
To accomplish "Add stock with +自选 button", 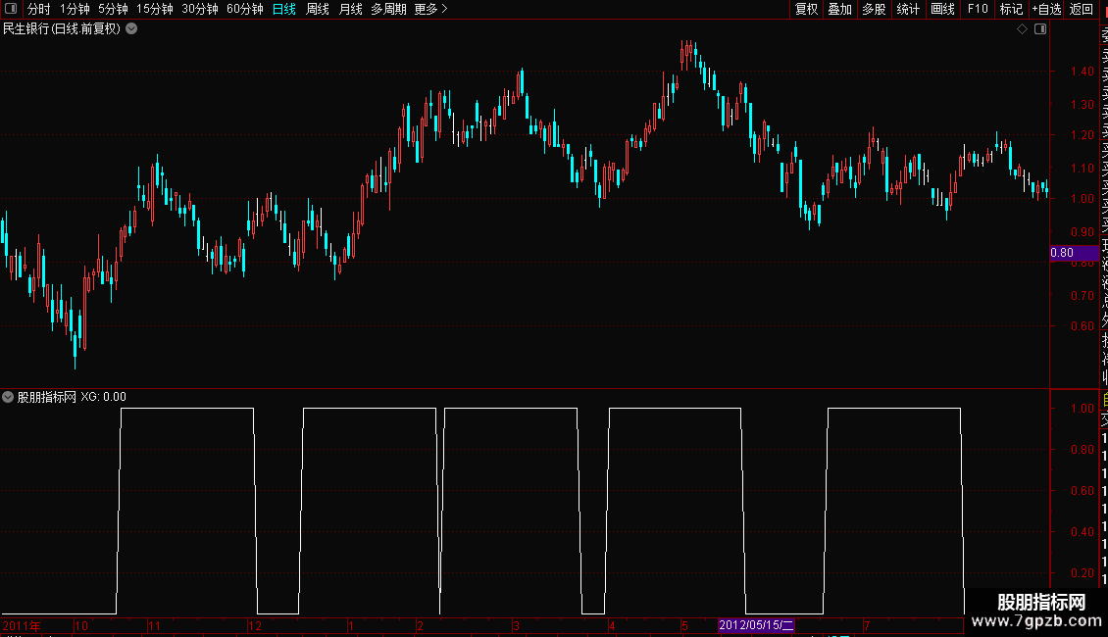I will coord(1046,9).
